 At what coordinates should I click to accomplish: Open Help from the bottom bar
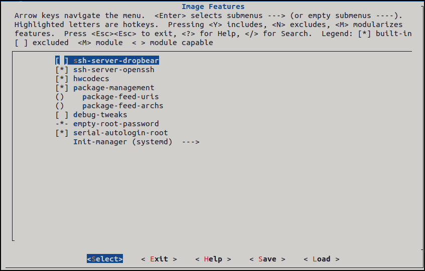tap(213, 259)
